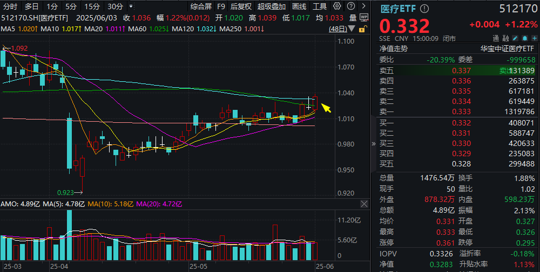Switch to 多日 chart tab
This screenshot has width=540, height=272.
pyautogui.click(x=31, y=6)
